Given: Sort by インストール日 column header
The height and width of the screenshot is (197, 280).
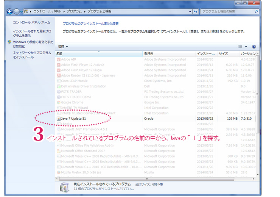Looking at the screenshot, I should coord(206,54).
